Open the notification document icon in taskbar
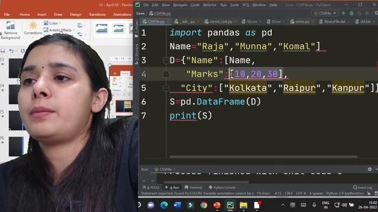Viewport: 378px width, 212px height. (257, 205)
